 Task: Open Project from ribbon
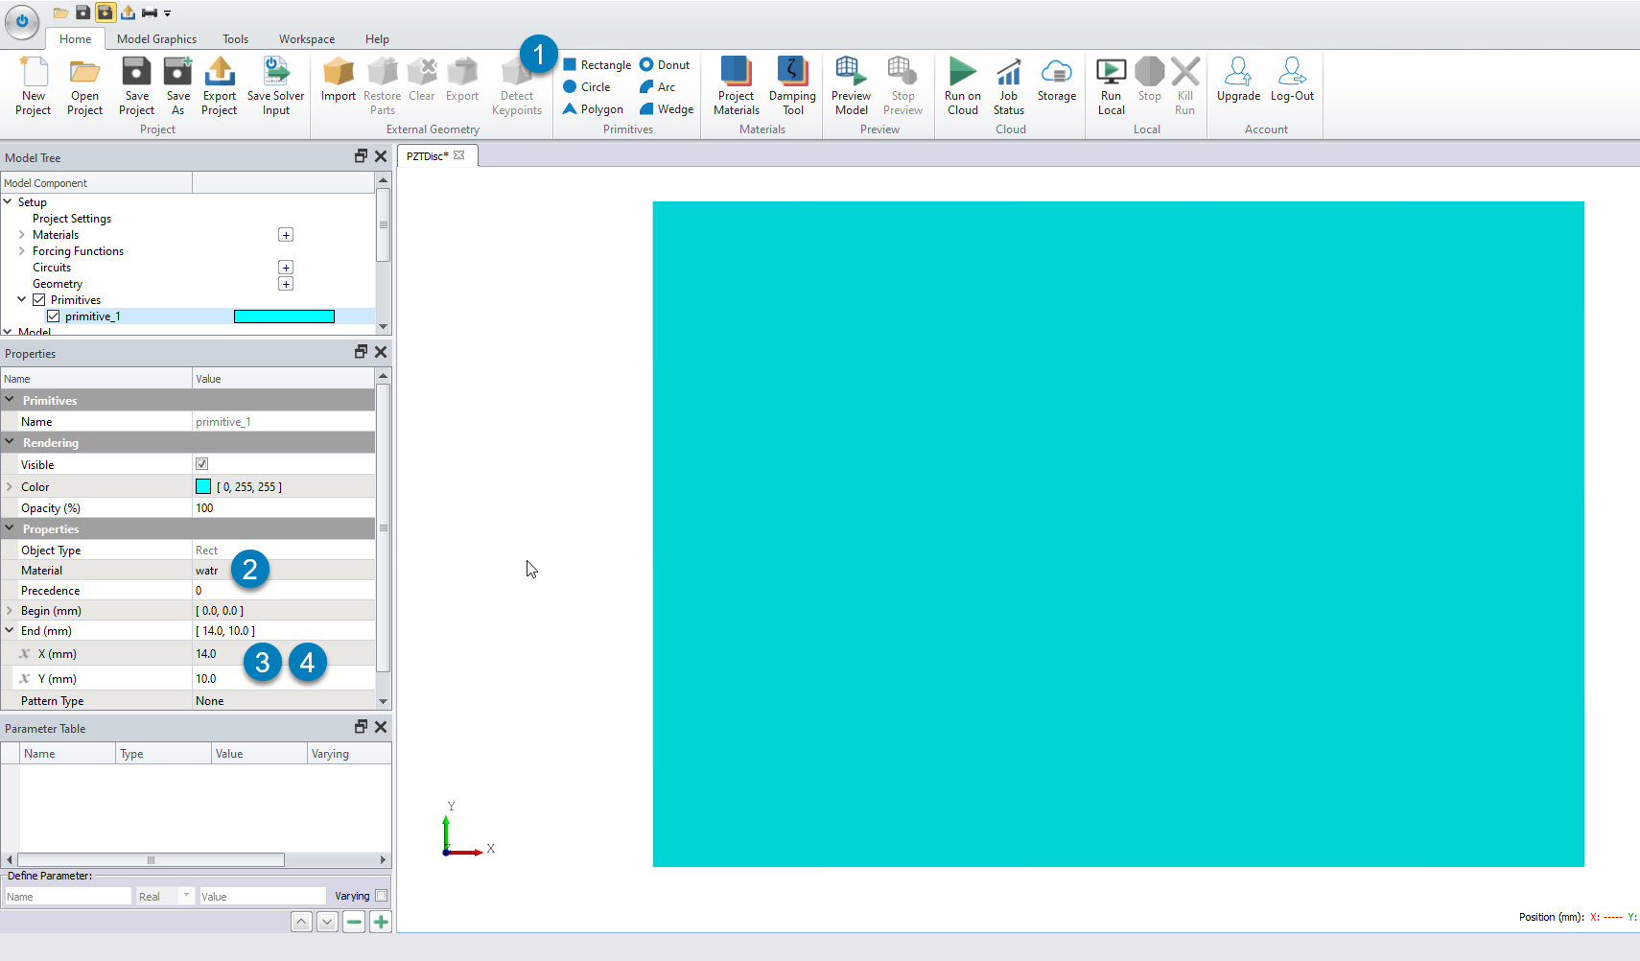[x=84, y=86]
